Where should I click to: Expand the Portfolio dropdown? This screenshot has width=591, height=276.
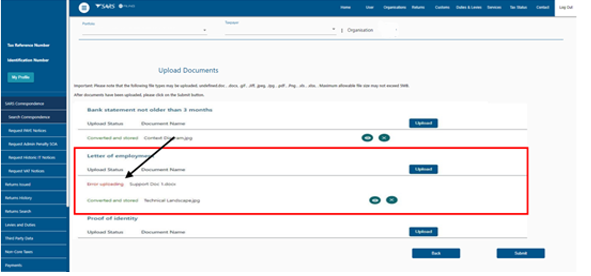pos(204,30)
